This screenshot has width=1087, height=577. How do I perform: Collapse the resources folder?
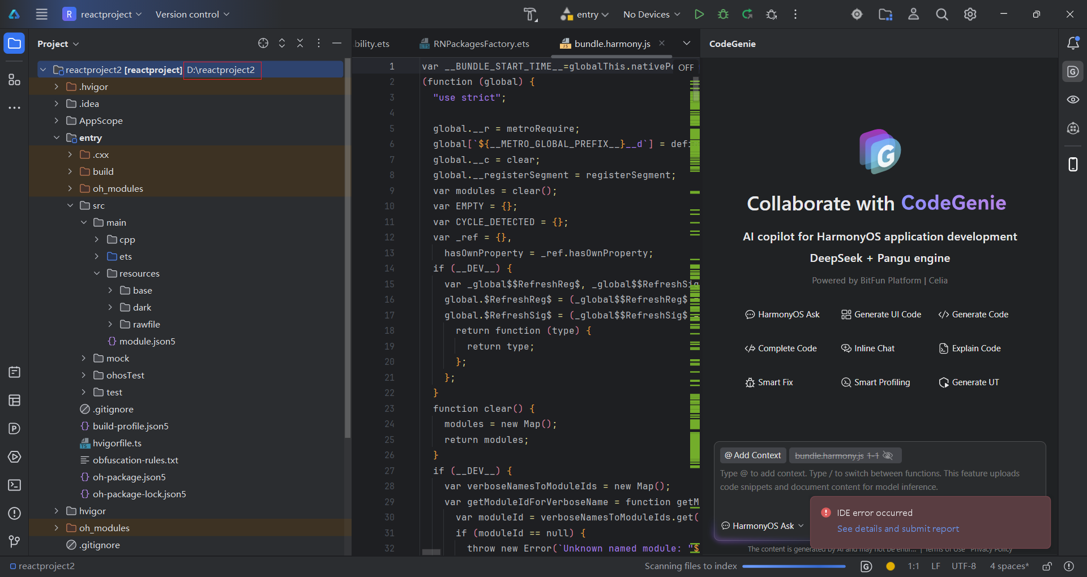[97, 273]
